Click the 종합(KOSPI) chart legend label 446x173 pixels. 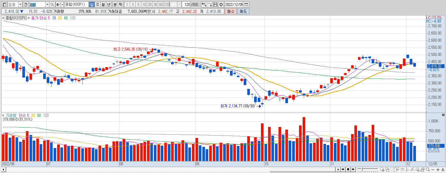pyautogui.click(x=16, y=18)
